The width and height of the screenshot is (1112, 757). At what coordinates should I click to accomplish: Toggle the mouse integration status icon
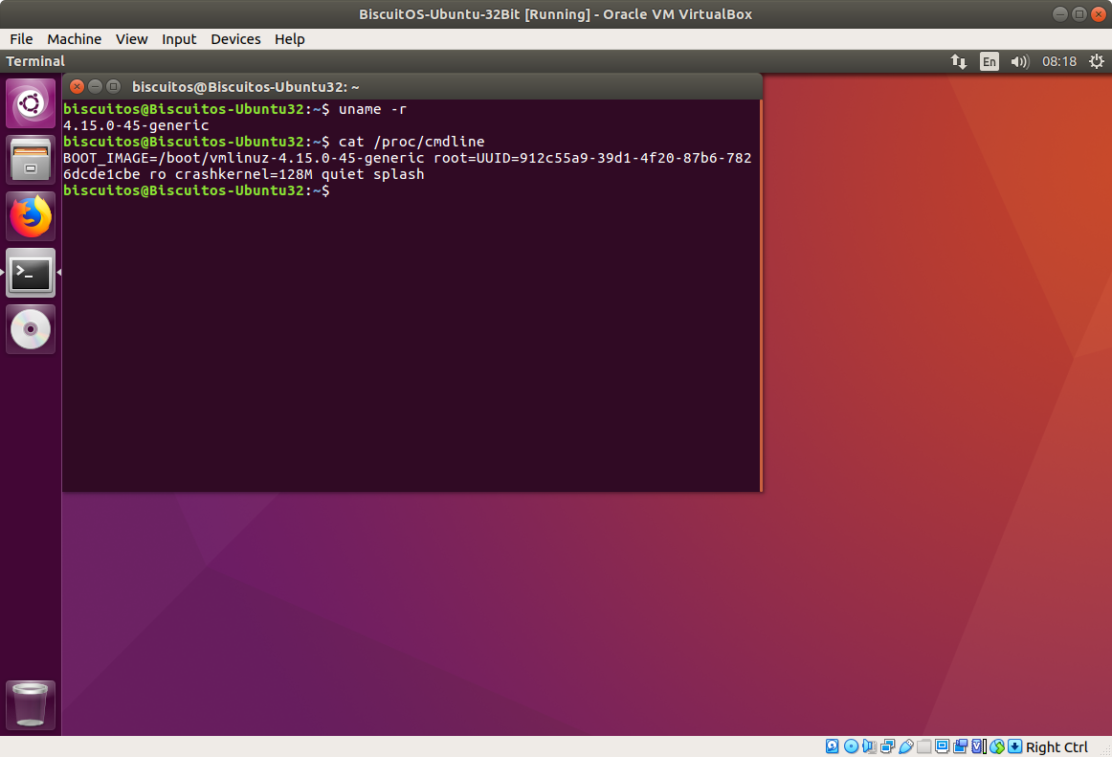click(x=996, y=746)
